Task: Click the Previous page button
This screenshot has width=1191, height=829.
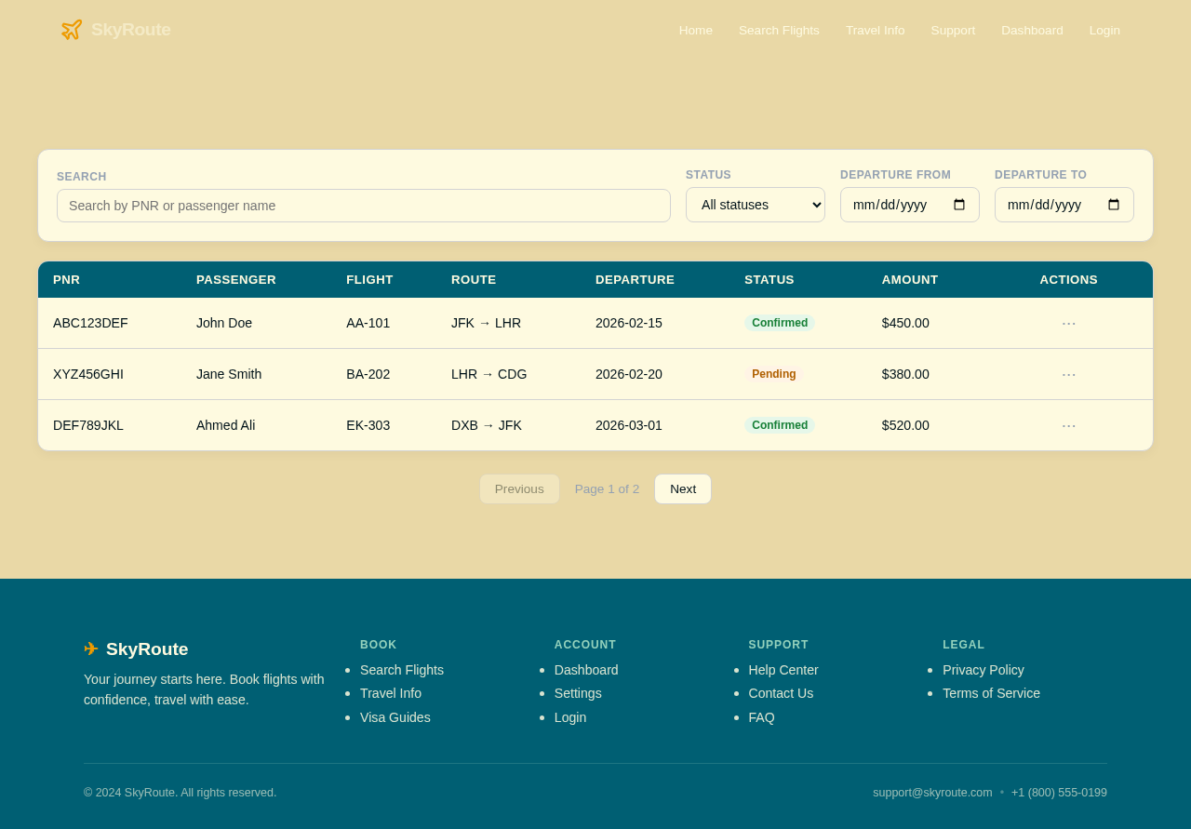Action: pyautogui.click(x=519, y=488)
